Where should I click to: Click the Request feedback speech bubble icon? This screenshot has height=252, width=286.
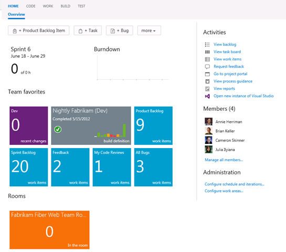207,67
